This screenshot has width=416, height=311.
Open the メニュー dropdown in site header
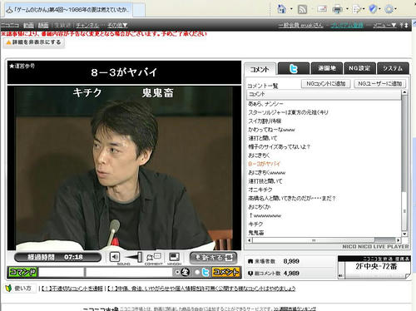(x=384, y=25)
